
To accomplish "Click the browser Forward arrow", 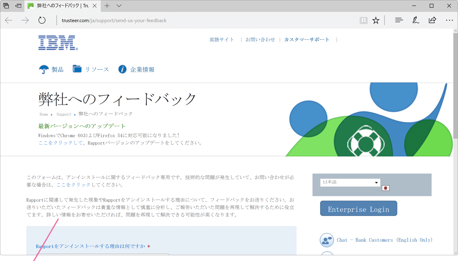I will tap(25, 20).
